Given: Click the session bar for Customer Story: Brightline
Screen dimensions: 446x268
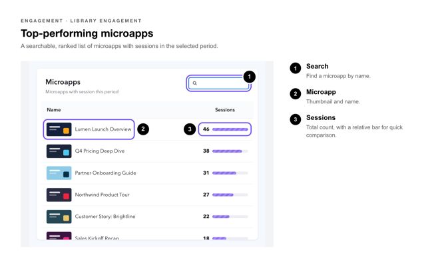Looking at the screenshot, I should pyautogui.click(x=230, y=217).
